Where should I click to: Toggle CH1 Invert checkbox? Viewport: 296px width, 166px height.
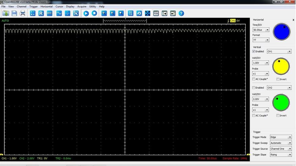[278, 79]
